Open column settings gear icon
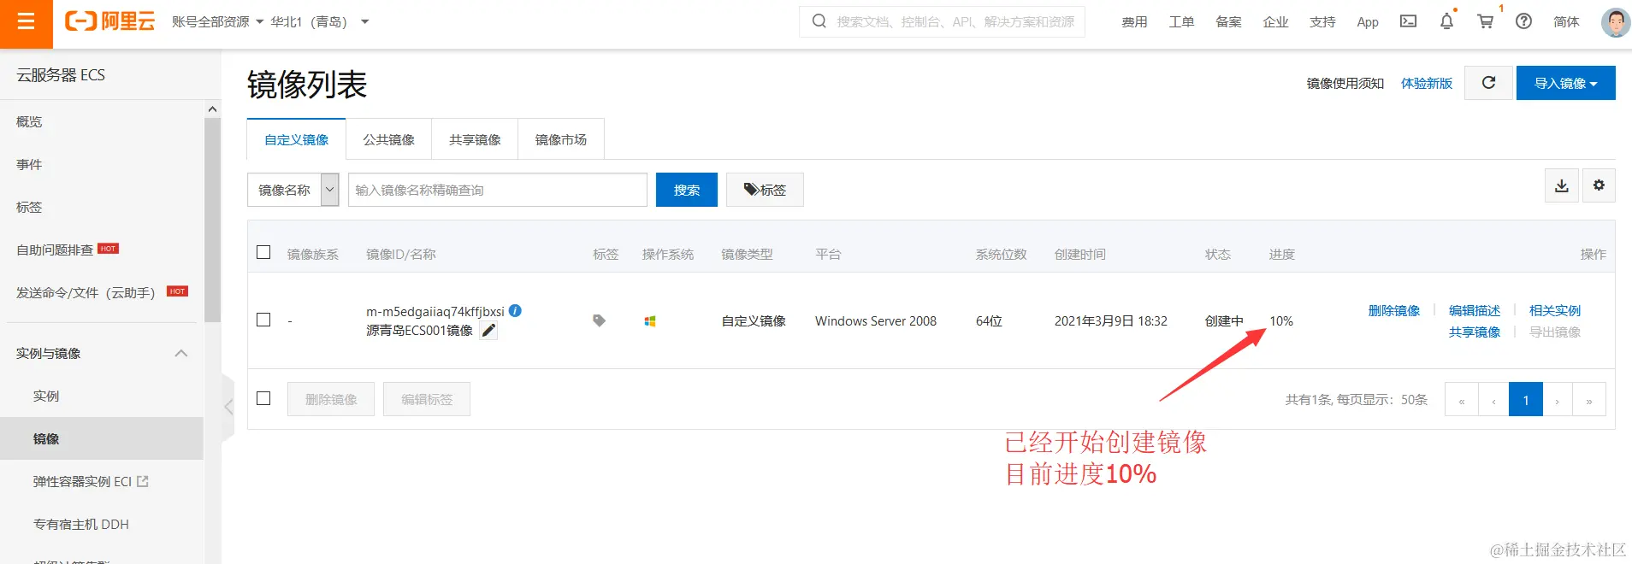This screenshot has height=564, width=1632. coord(1599,185)
